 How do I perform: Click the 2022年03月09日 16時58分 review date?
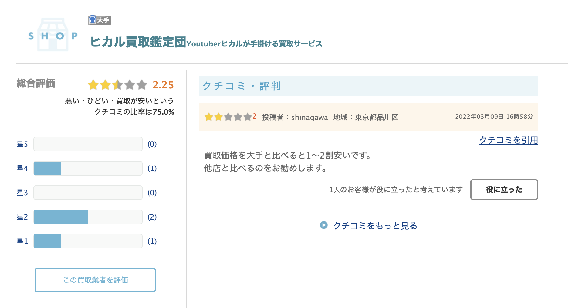494,117
